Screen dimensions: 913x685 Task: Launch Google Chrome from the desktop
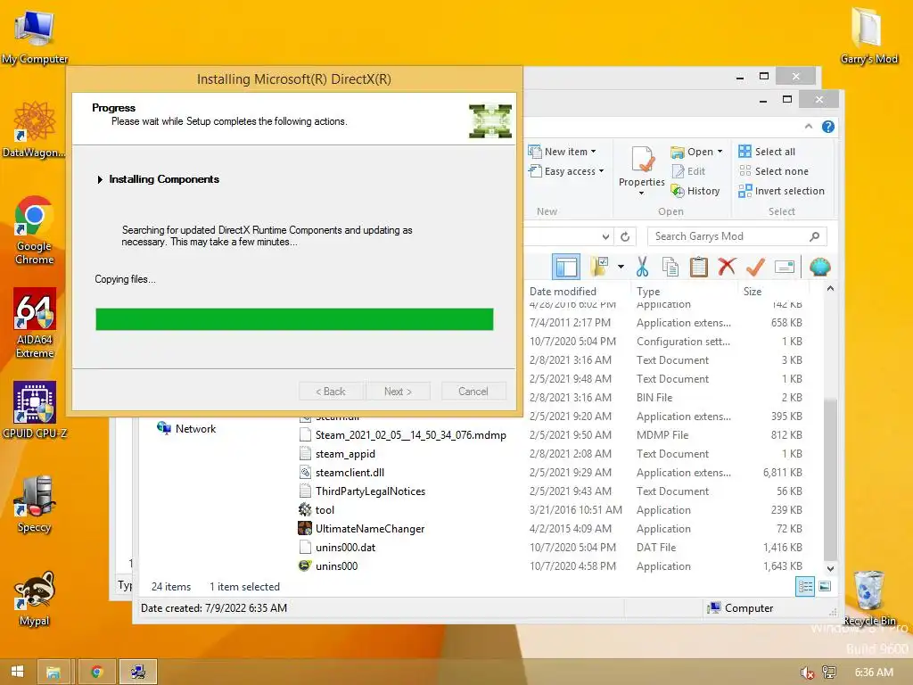34,231
